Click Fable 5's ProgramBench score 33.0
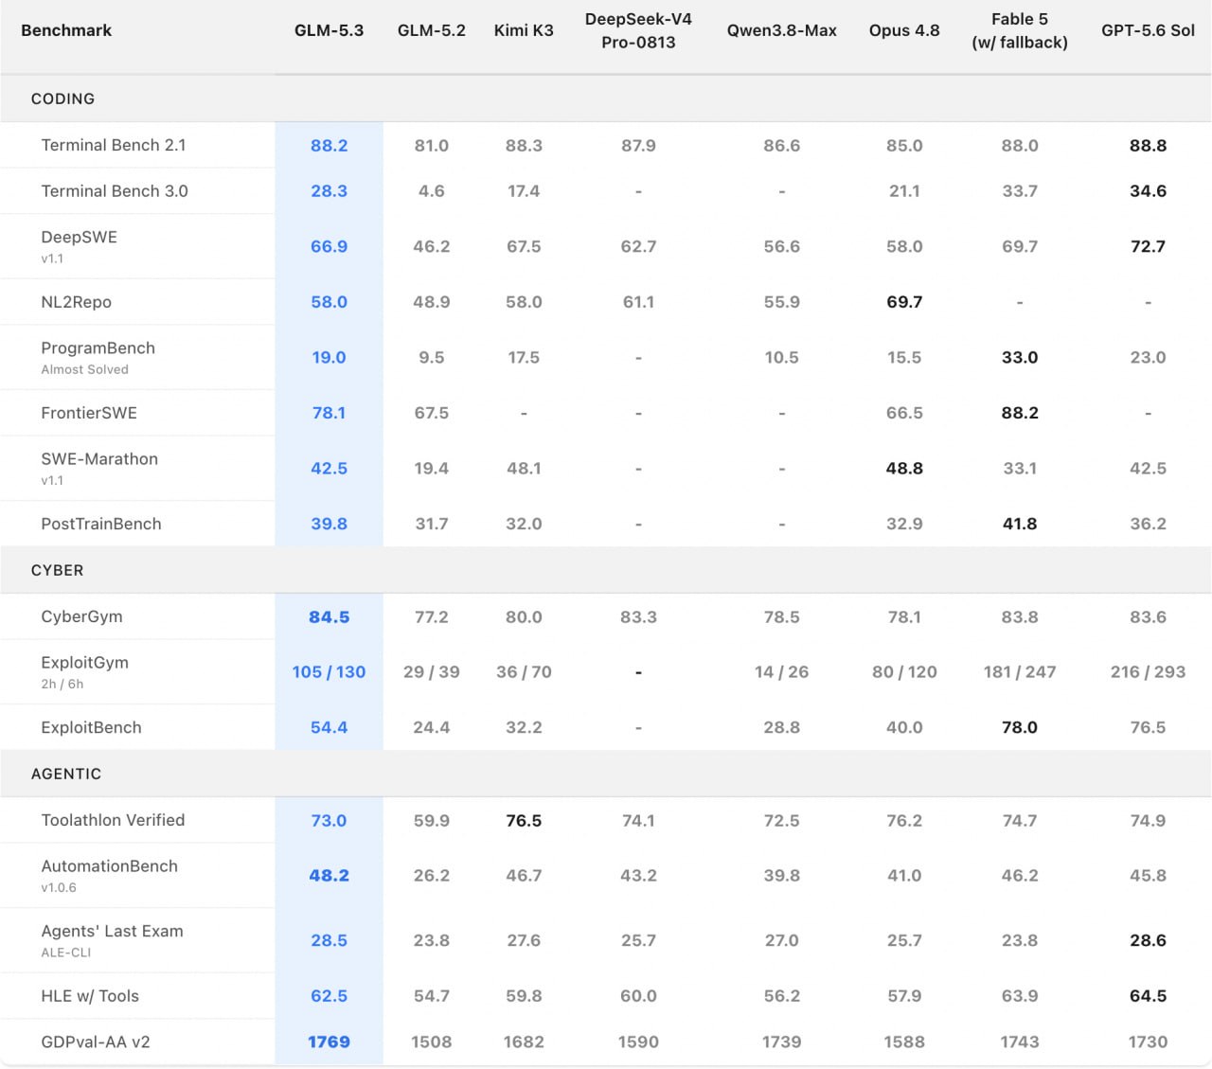 click(1020, 358)
